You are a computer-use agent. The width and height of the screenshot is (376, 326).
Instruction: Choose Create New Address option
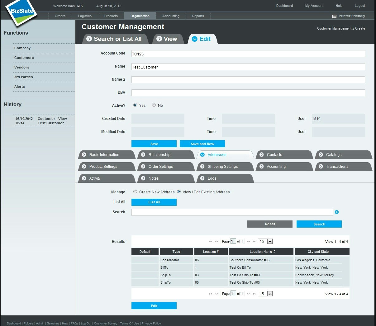135,191
